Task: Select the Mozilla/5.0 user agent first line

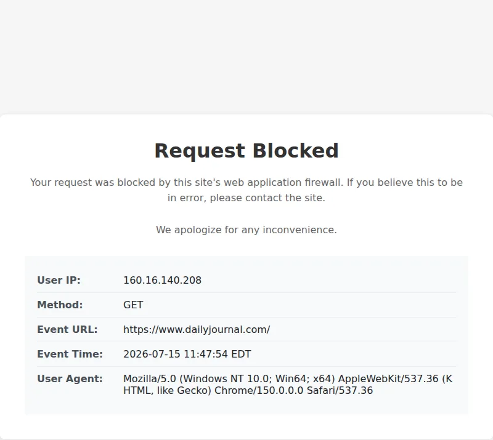Action: click(288, 378)
